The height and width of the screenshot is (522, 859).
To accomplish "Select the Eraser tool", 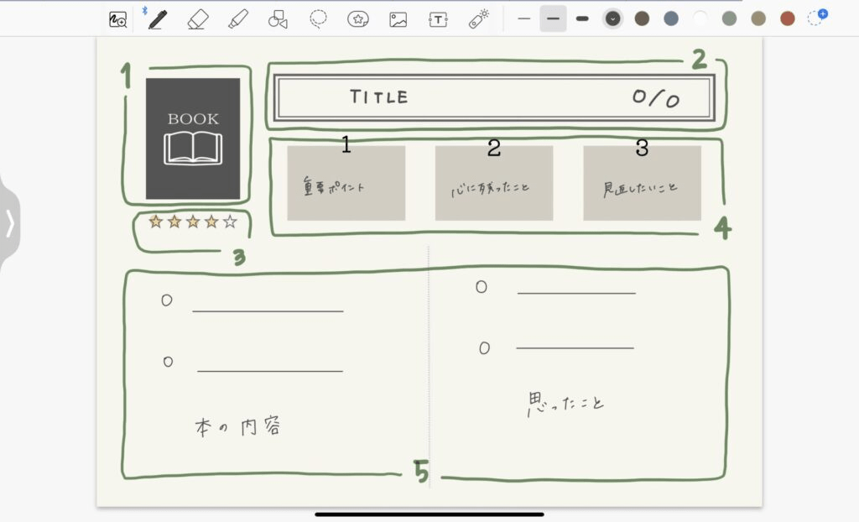I will 198,20.
